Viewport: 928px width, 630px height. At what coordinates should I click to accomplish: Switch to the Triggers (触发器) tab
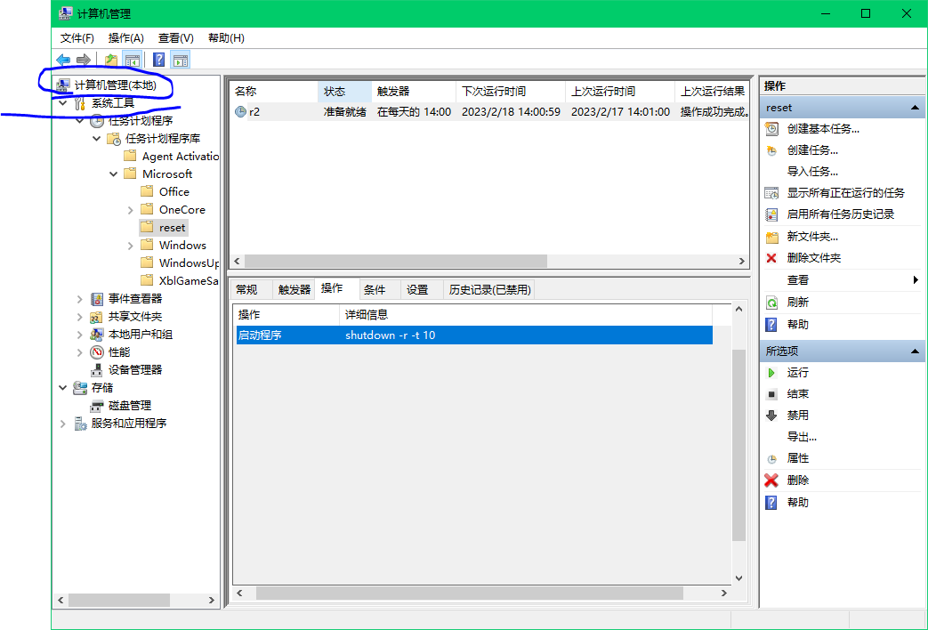point(295,289)
